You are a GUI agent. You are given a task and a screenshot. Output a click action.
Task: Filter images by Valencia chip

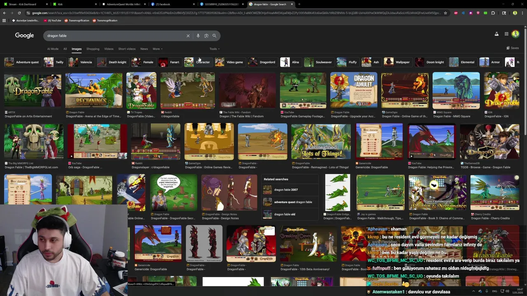point(81,62)
